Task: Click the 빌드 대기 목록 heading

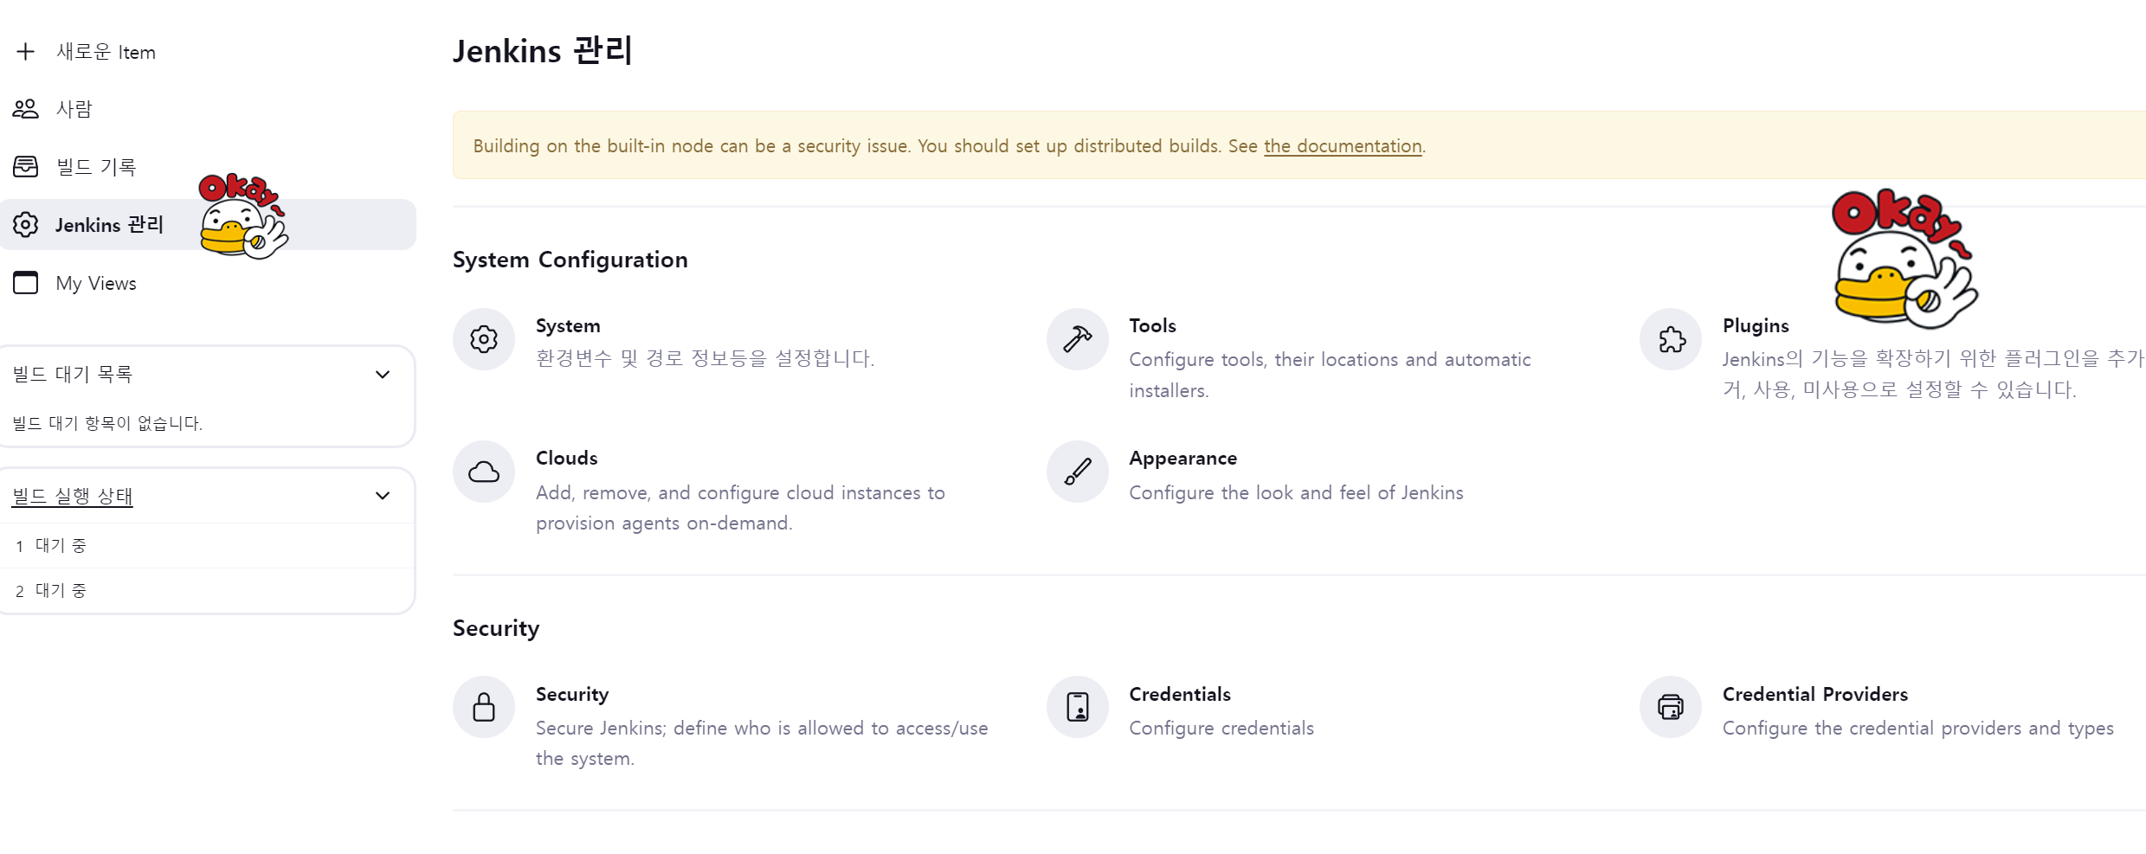Action: pos(73,375)
